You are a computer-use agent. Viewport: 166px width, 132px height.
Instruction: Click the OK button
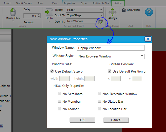[x=82, y=120]
